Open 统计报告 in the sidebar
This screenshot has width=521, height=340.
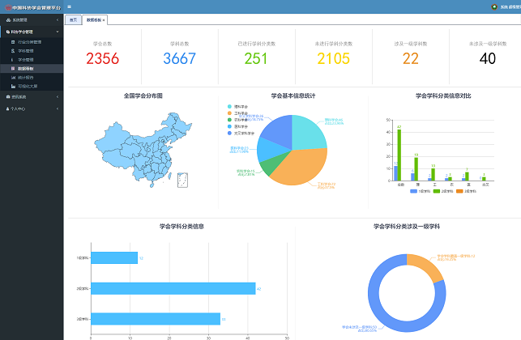click(x=32, y=78)
